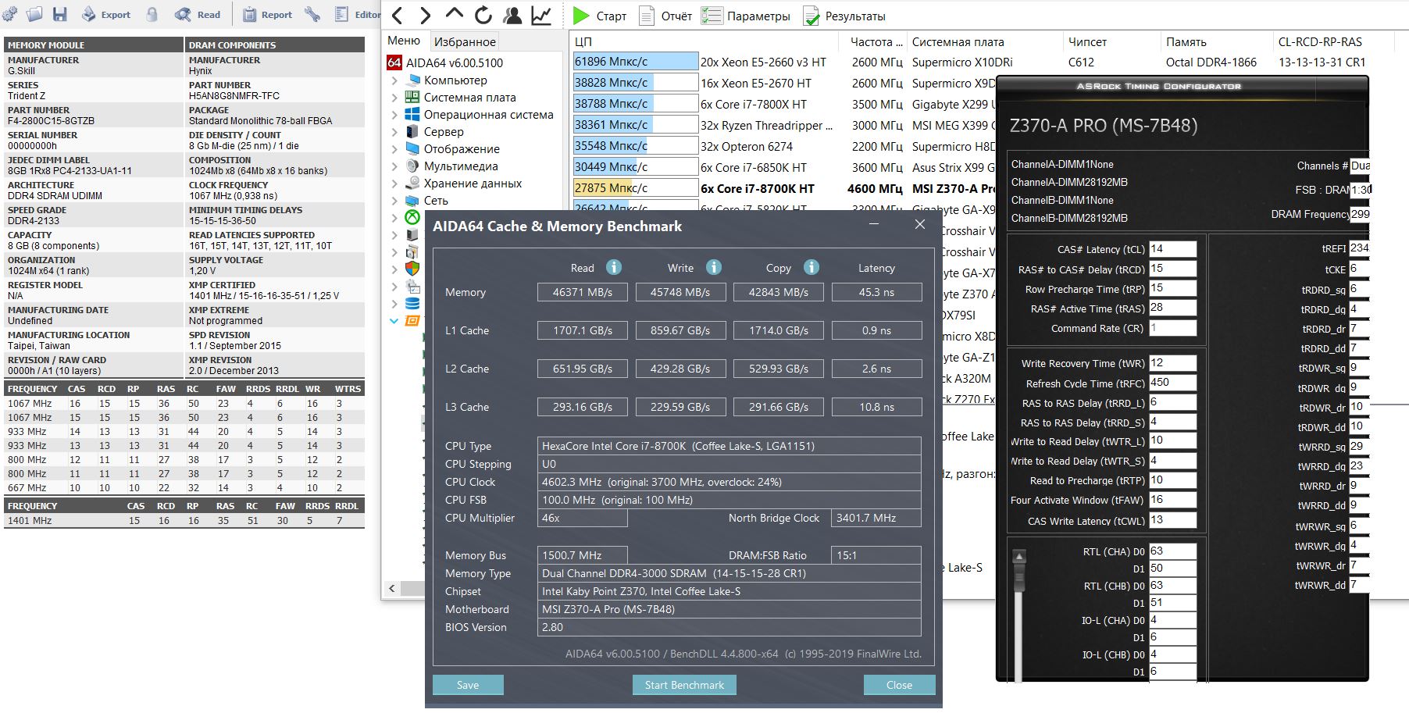Viewport: 1409px width, 713px height.
Task: Open the Editor from Thaiphoon toolbar
Action: (358, 14)
